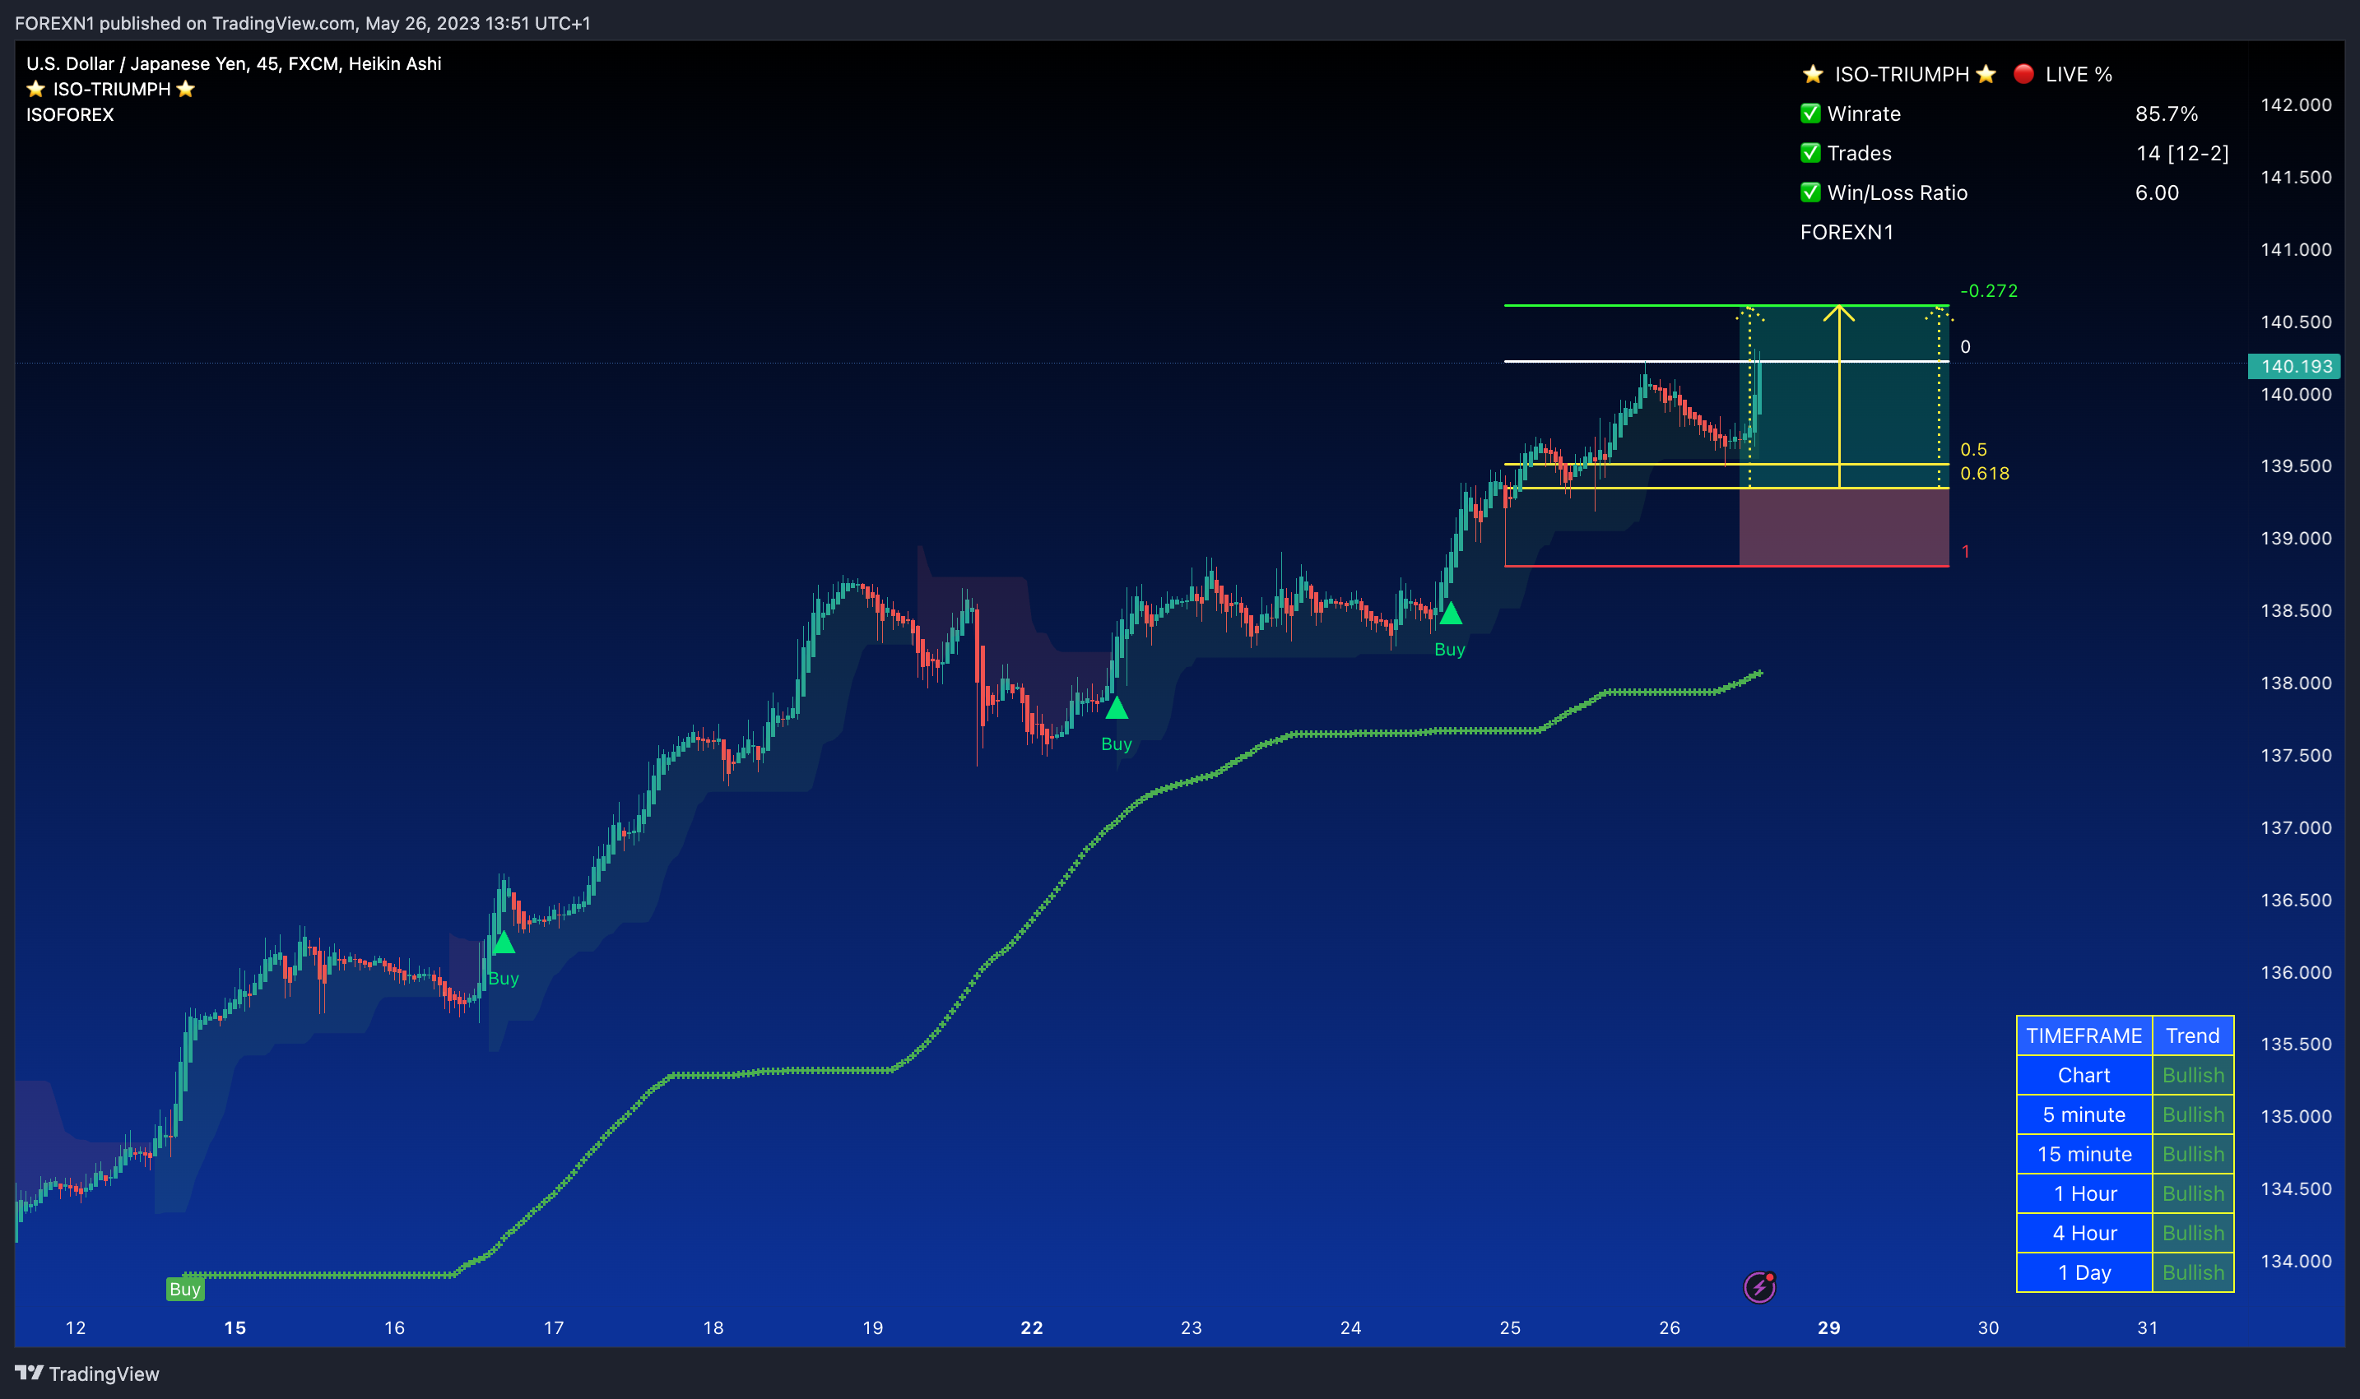Click the 135.000 price axis label
The image size is (2360, 1399).
(x=2295, y=1117)
